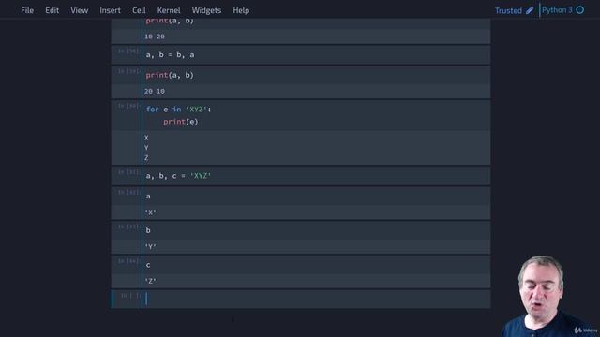600x337 pixels.
Task: Click the output value 'Z' in quotes
Action: click(151, 281)
